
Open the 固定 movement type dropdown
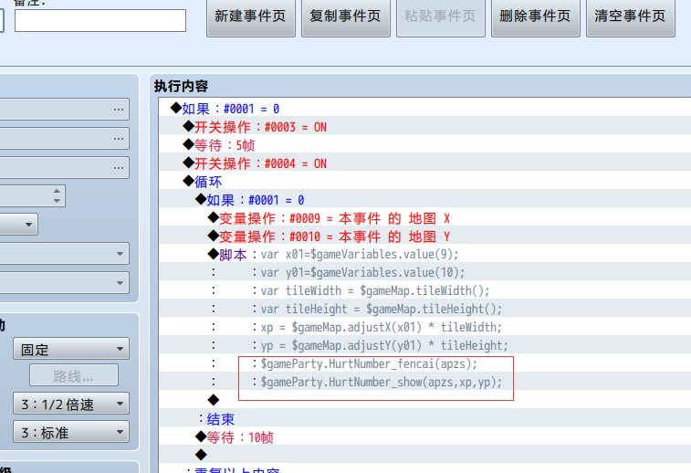71,349
